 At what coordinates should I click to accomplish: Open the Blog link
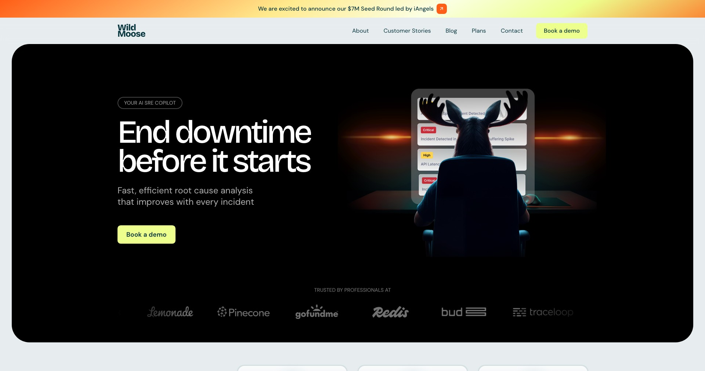[451, 31]
